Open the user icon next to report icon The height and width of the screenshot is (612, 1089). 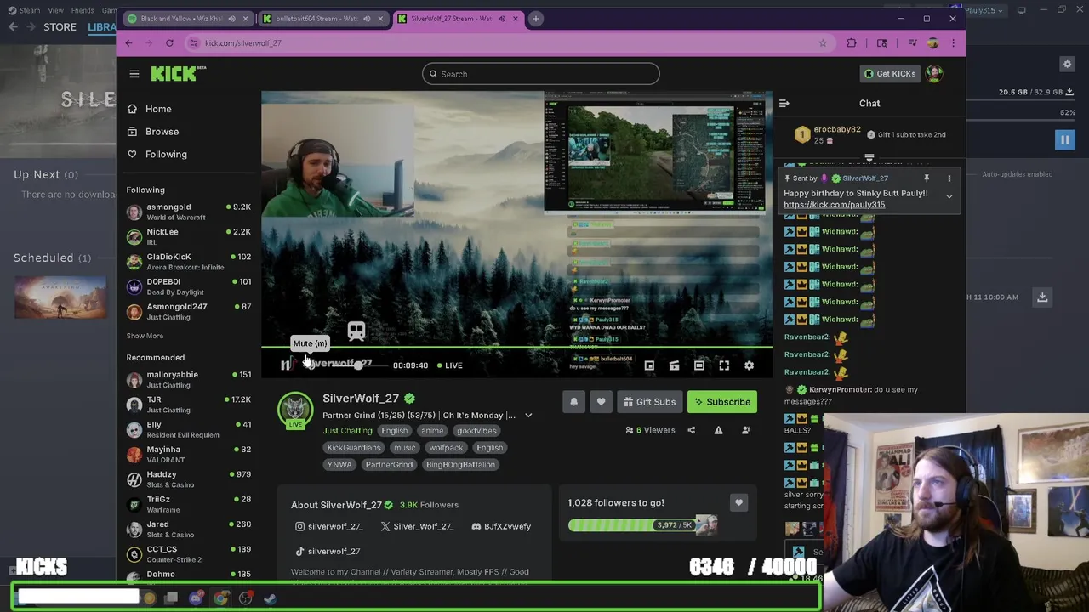[745, 430]
